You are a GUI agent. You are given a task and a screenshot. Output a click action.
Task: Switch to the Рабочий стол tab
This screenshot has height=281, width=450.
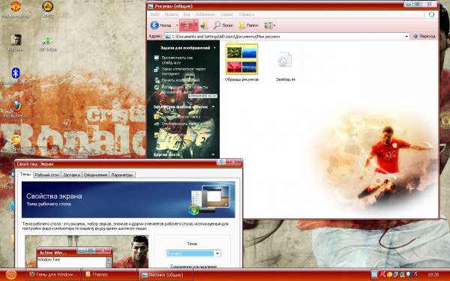pyautogui.click(x=46, y=175)
